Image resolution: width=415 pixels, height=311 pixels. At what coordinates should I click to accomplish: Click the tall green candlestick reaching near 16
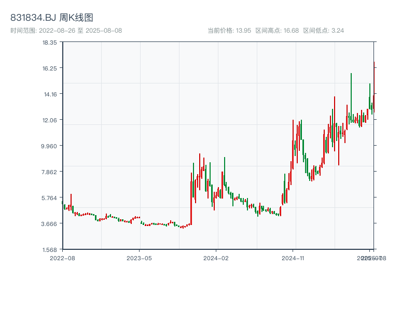pyautogui.click(x=351, y=98)
